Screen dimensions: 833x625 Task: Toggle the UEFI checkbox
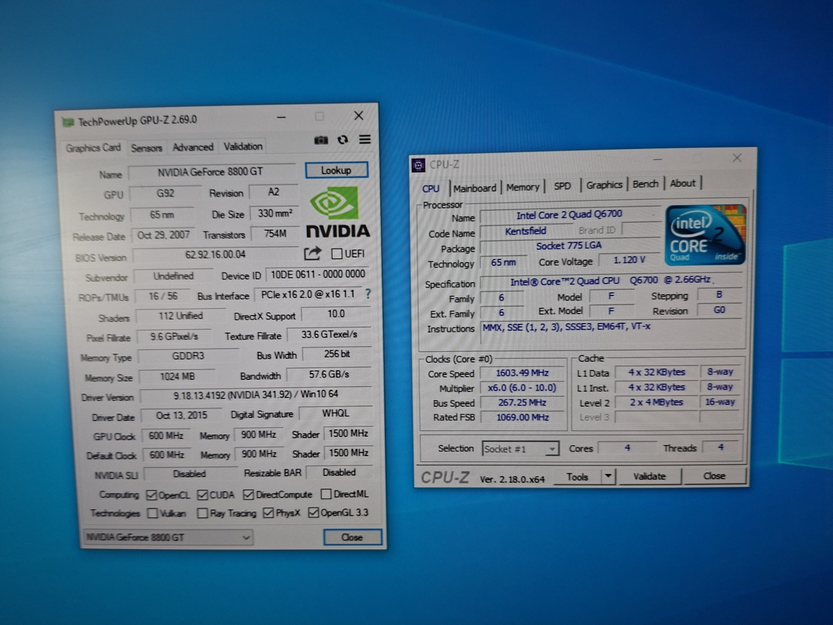point(337,254)
